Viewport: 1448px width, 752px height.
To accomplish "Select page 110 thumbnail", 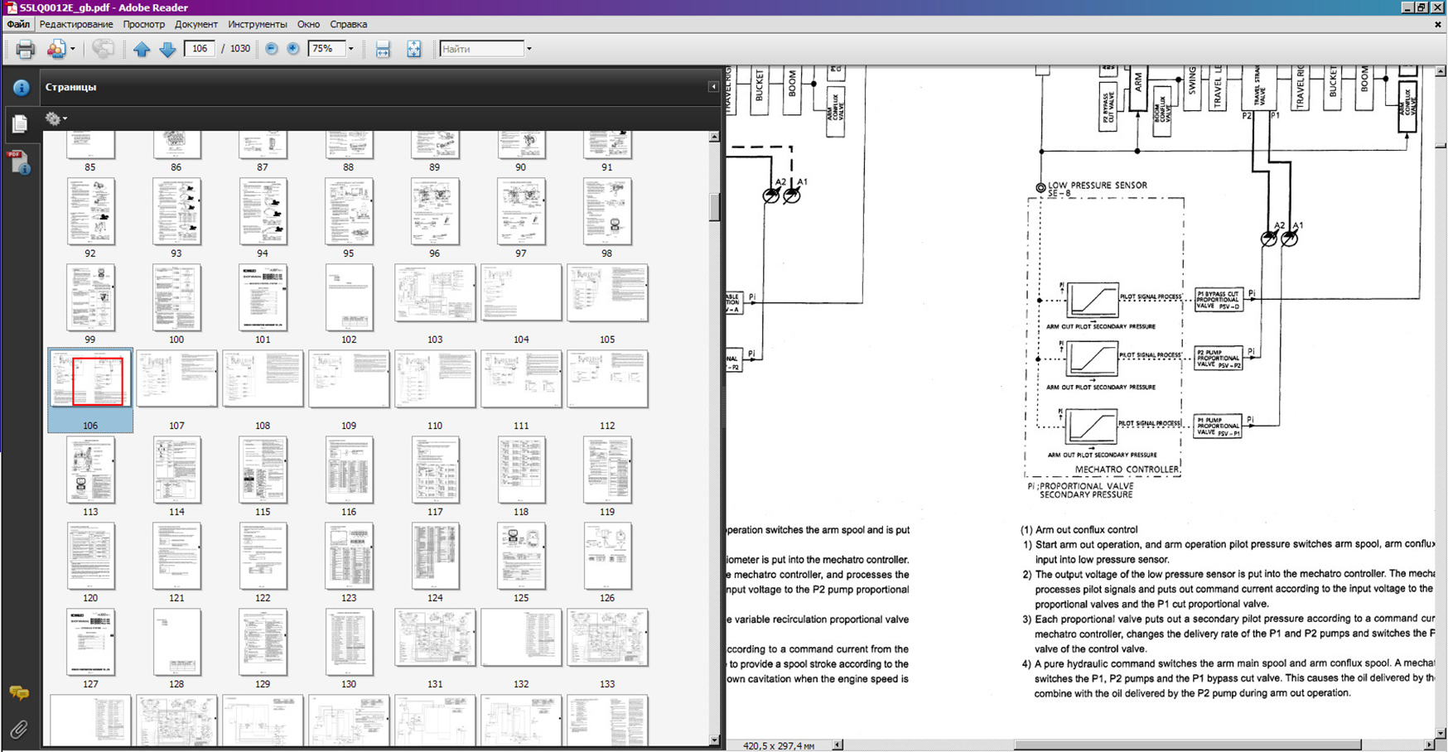I will pyautogui.click(x=435, y=379).
